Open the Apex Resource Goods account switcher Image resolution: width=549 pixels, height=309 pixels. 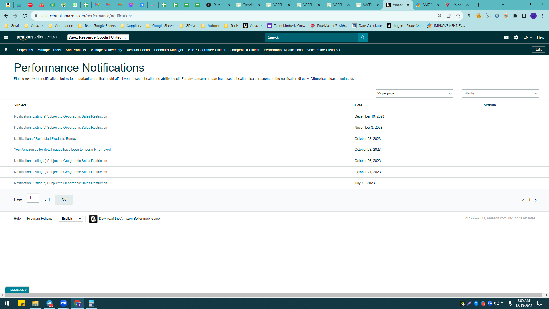(98, 37)
